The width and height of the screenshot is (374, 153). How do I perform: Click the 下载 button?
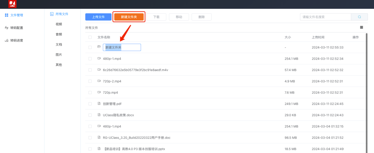pos(156,17)
